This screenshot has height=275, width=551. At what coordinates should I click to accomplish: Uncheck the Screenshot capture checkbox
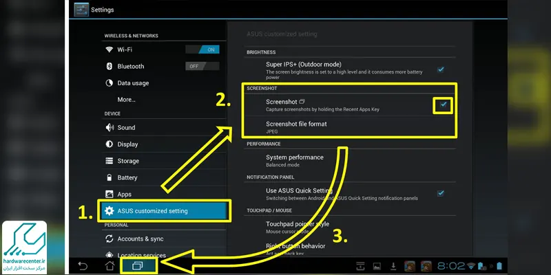click(x=443, y=105)
